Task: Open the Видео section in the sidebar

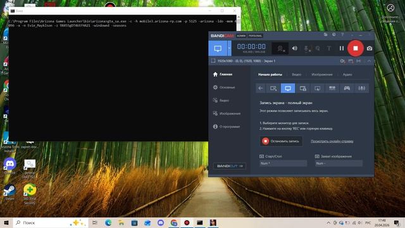Action: (221, 100)
